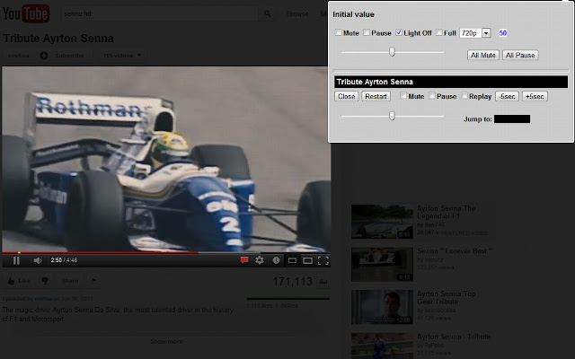Click the blue 50 volume value
Screen dimensions: 575x359
[x=503, y=33]
